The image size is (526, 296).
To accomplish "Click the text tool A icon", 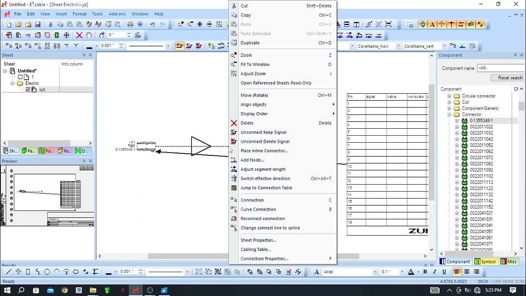I will (x=317, y=272).
